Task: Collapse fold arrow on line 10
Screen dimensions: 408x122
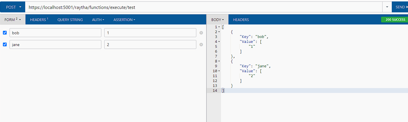Action: pos(219,71)
